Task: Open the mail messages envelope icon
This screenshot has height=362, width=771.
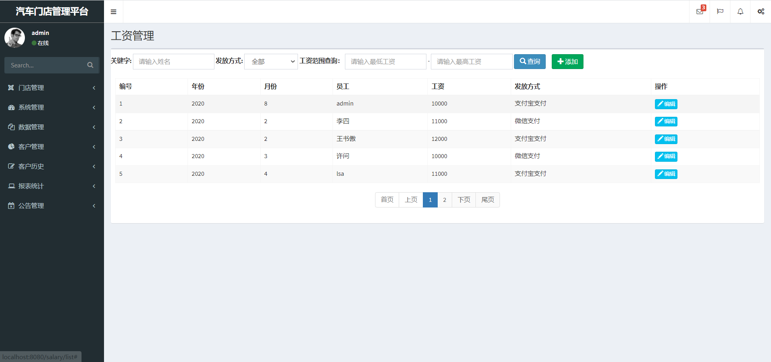Action: pos(700,12)
